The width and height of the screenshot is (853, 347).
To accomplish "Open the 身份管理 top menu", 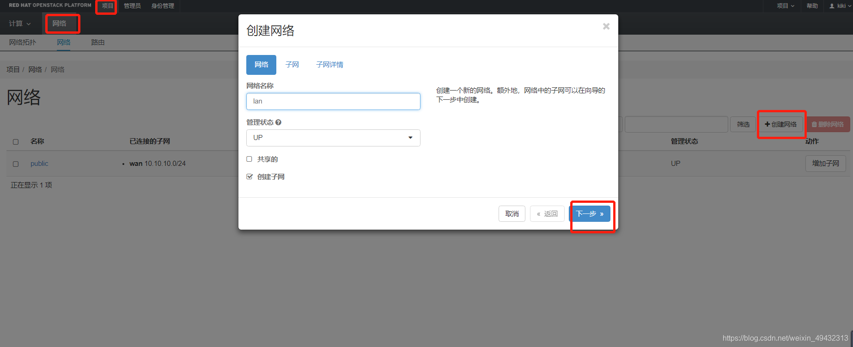I will point(163,6).
